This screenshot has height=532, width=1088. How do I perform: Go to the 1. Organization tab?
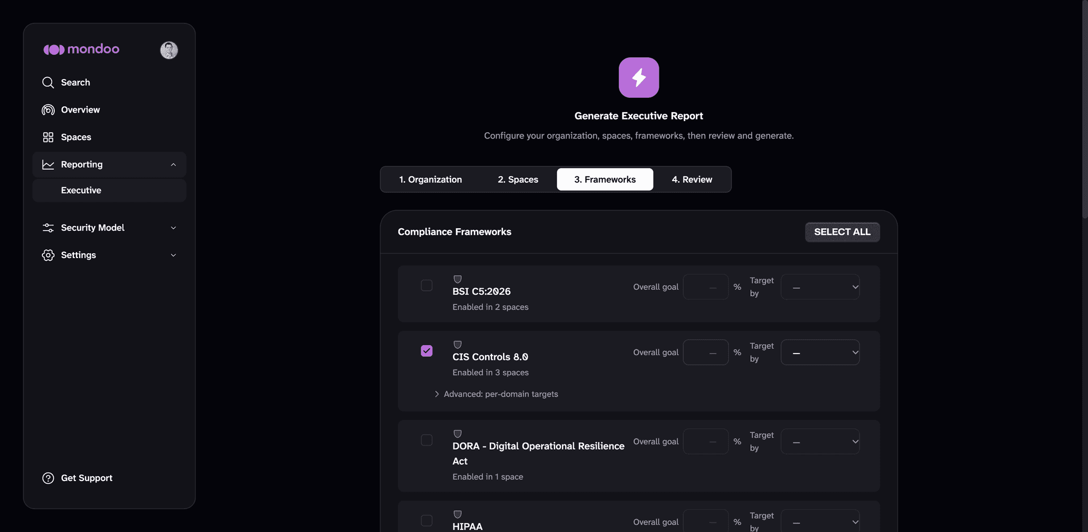coord(430,179)
